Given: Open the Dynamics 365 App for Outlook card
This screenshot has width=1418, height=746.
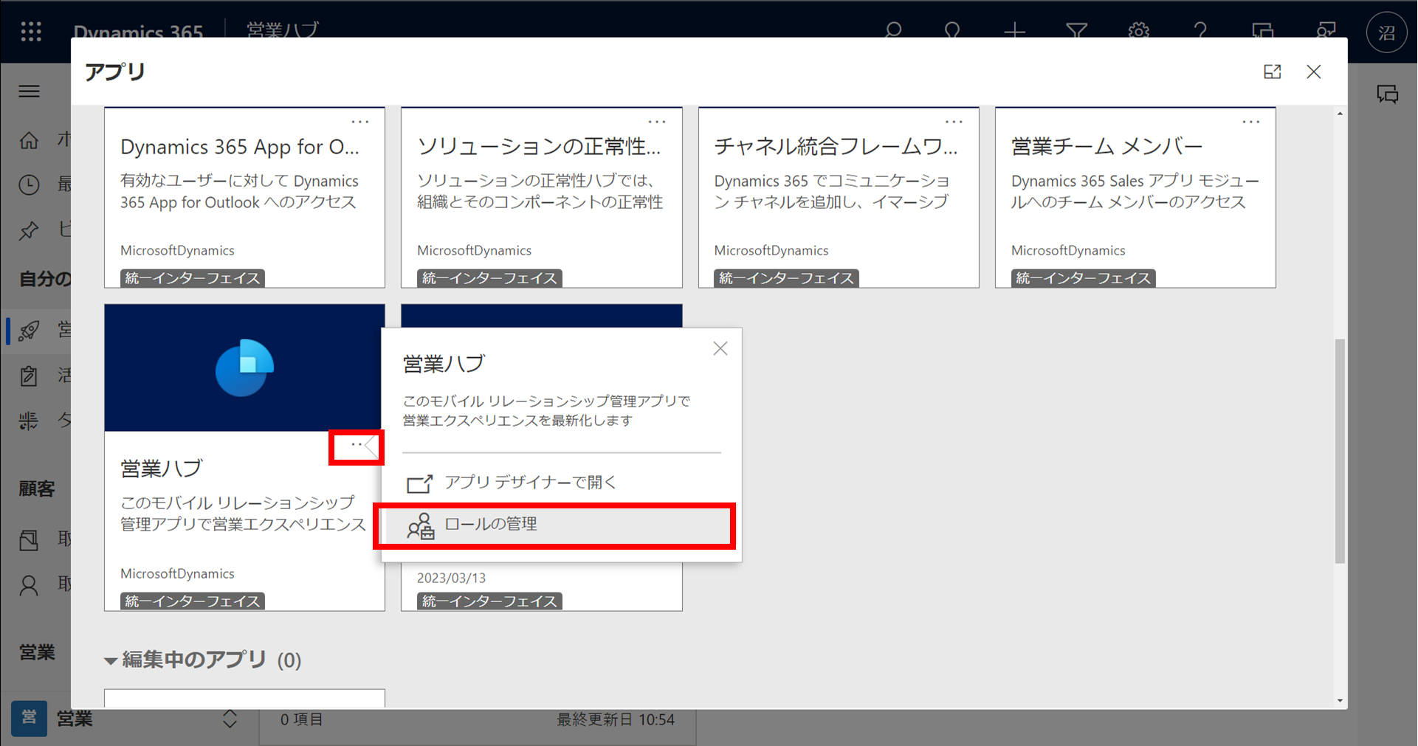Looking at the screenshot, I should (244, 198).
